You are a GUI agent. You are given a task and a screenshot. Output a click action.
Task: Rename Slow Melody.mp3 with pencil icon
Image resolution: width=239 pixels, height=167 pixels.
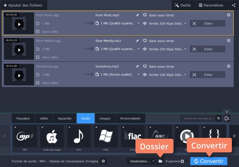click(137, 41)
